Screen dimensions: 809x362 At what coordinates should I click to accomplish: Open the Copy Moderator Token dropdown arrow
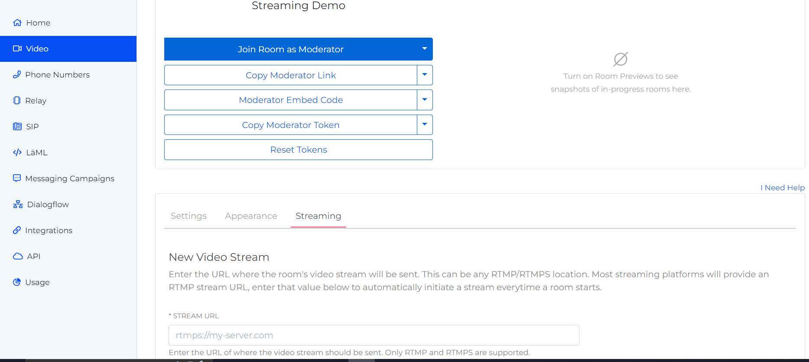pos(425,125)
